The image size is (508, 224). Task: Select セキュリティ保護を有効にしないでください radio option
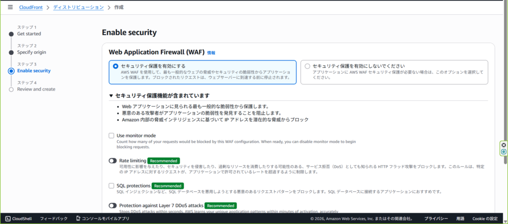click(x=307, y=66)
